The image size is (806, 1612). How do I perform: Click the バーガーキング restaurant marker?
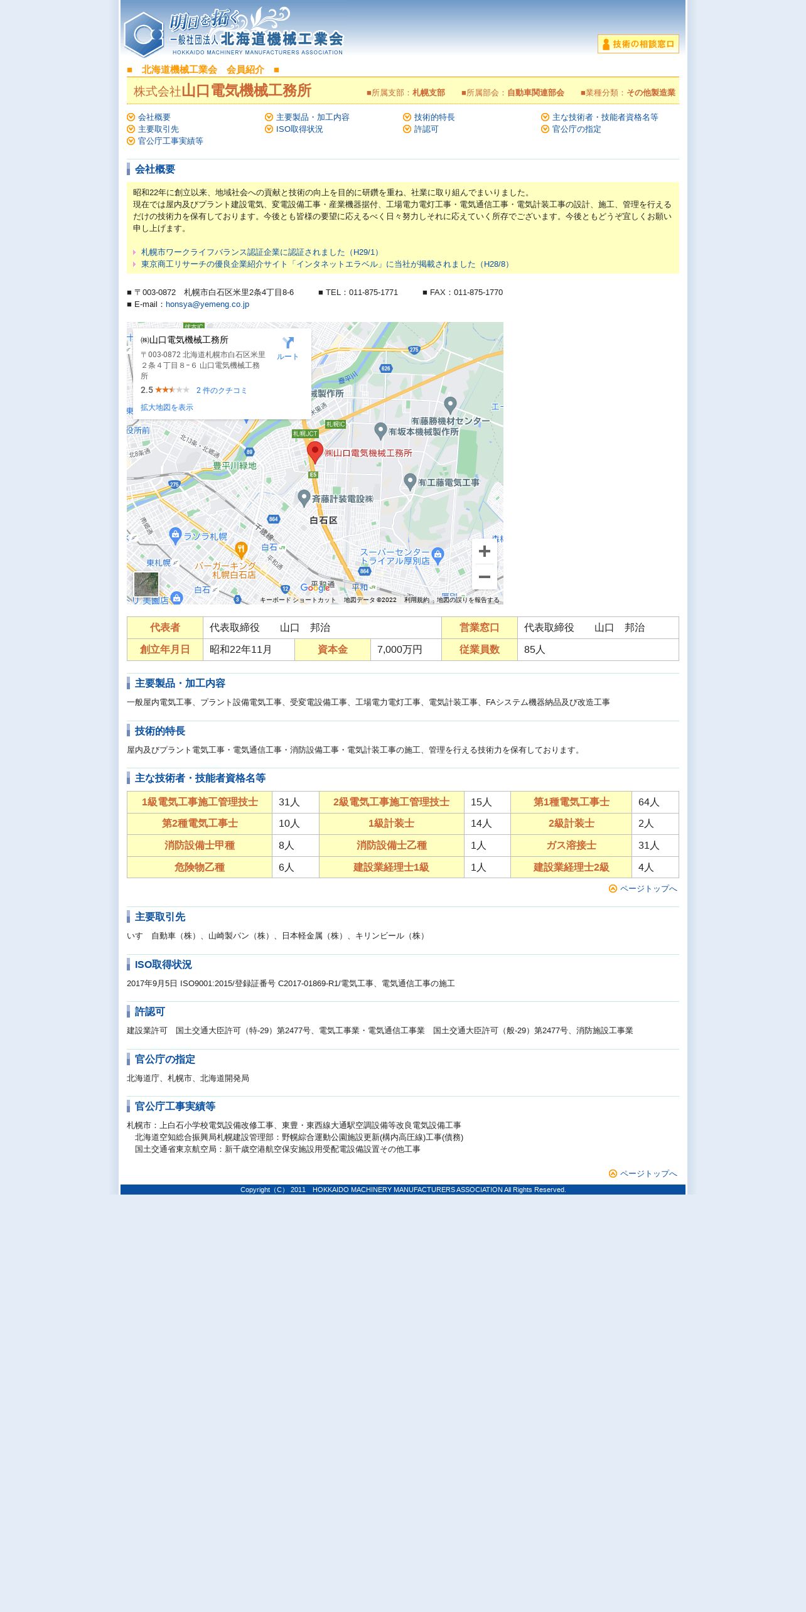(x=241, y=551)
